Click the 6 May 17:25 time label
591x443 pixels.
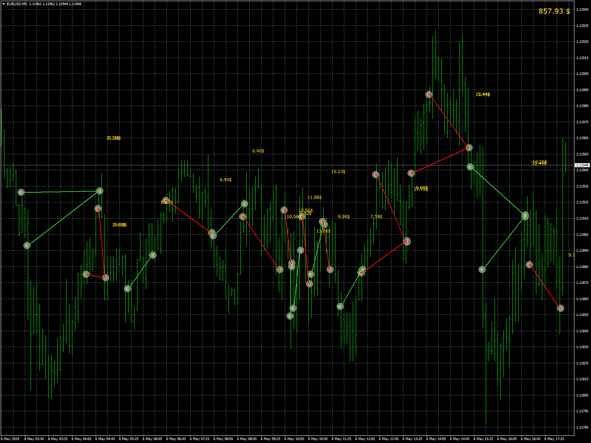tap(554, 439)
